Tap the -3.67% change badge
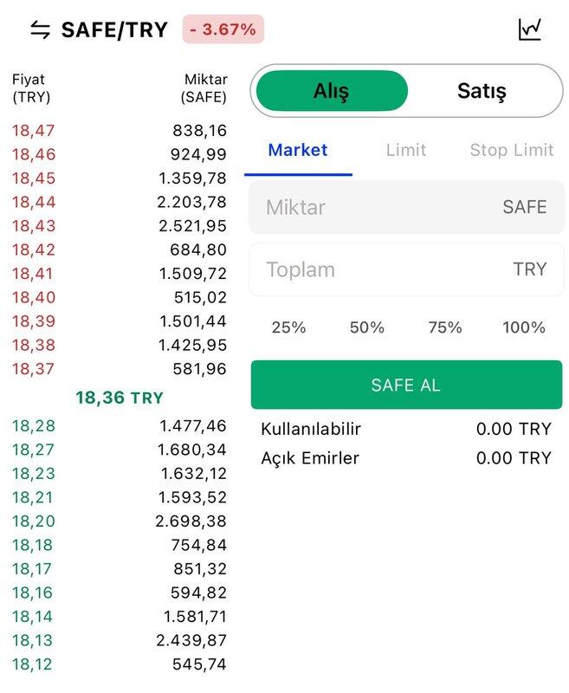Image resolution: width=569 pixels, height=693 pixels. tap(223, 29)
